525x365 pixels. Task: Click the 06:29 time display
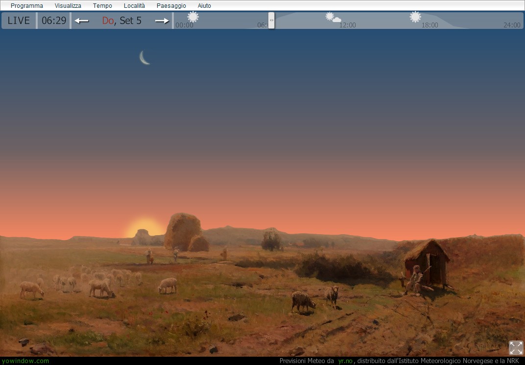coord(54,21)
